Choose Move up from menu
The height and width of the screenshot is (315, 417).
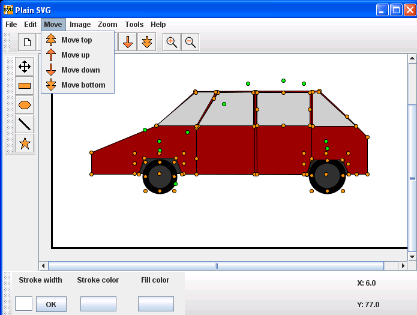tap(77, 55)
